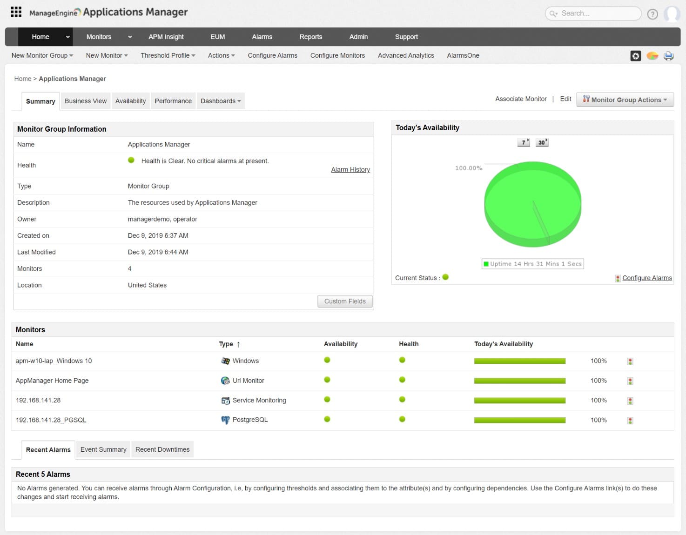Click the help question mark icon
Image resolution: width=686 pixels, height=535 pixels.
click(652, 14)
